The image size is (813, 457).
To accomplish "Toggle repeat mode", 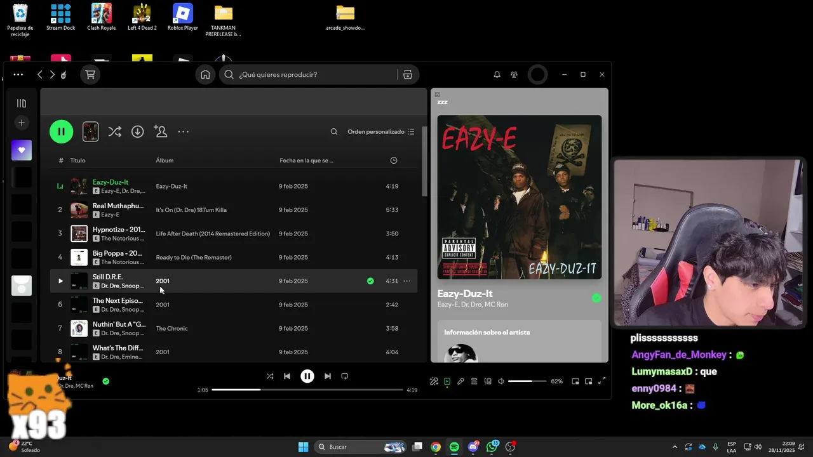I will coord(345,376).
